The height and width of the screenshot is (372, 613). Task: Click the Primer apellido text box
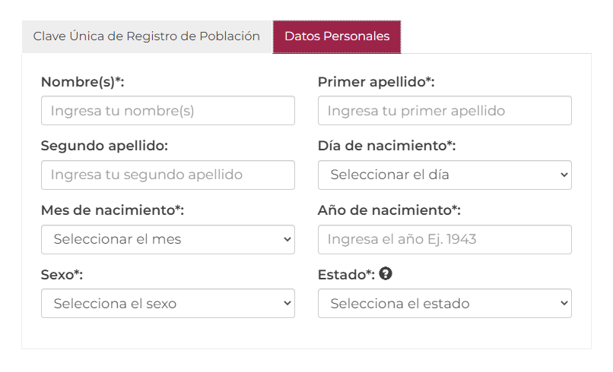point(444,111)
